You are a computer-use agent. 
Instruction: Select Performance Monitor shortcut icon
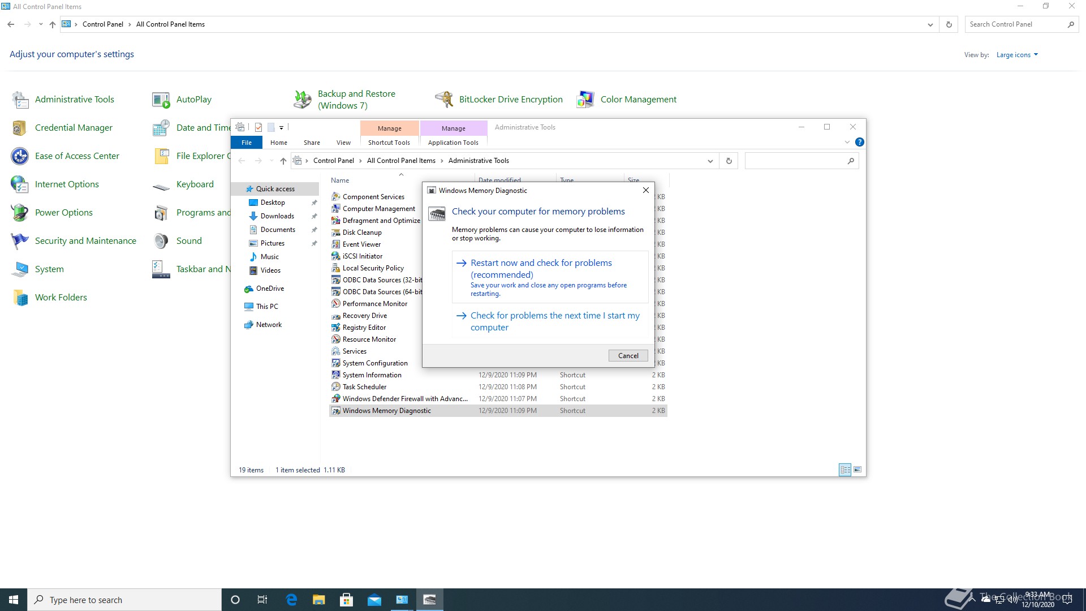(336, 304)
